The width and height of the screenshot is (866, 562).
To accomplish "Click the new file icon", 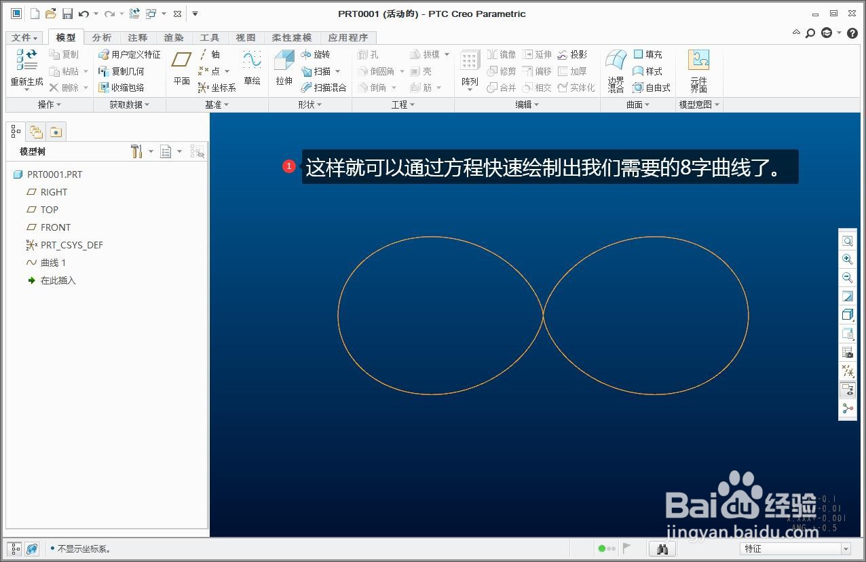I will 35,14.
